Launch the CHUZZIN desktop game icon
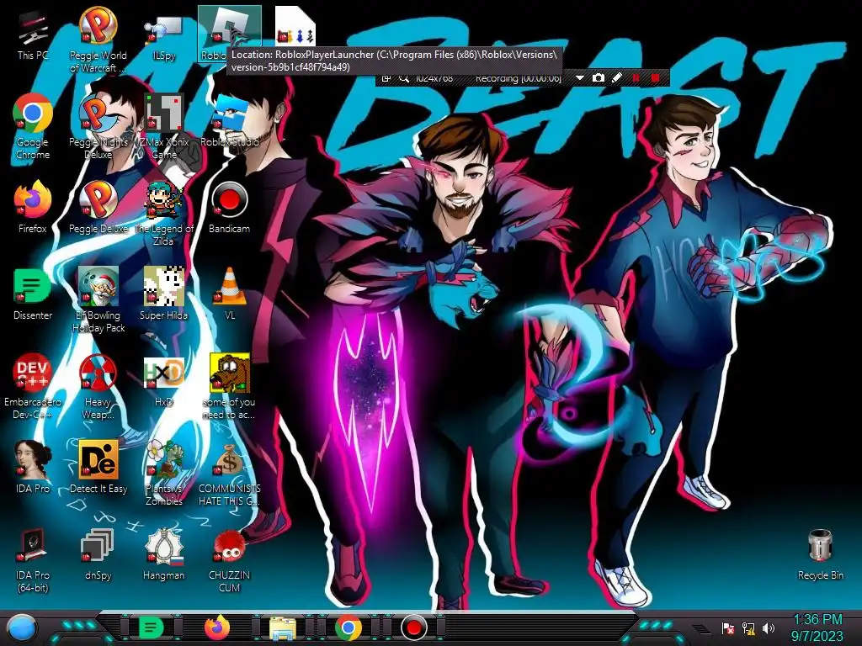This screenshot has height=646, width=862. point(229,560)
